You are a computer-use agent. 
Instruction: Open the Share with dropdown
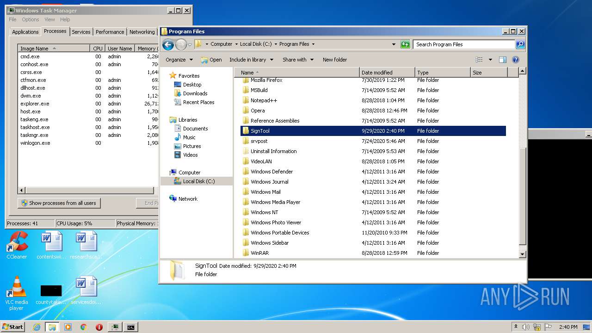point(298,60)
